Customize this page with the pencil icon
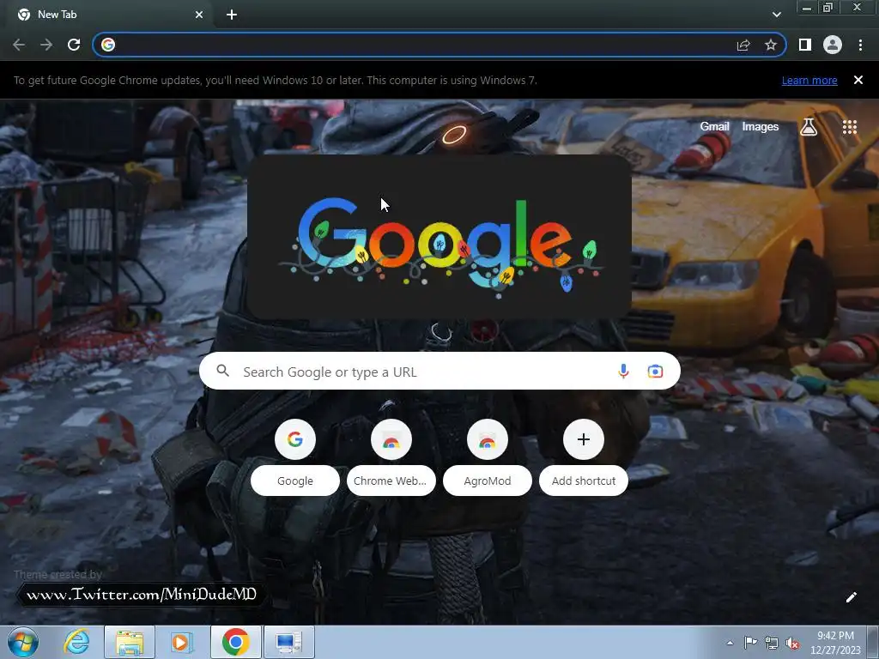879x659 pixels. tap(851, 597)
